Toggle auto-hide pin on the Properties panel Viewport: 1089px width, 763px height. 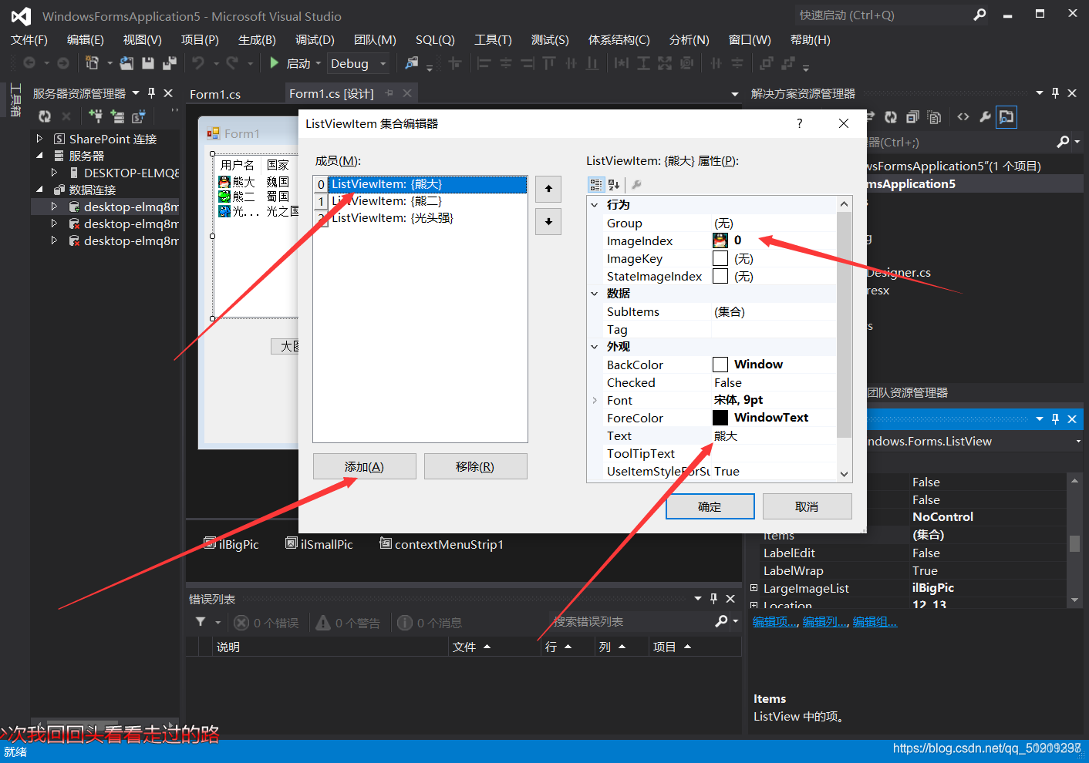point(1055,419)
